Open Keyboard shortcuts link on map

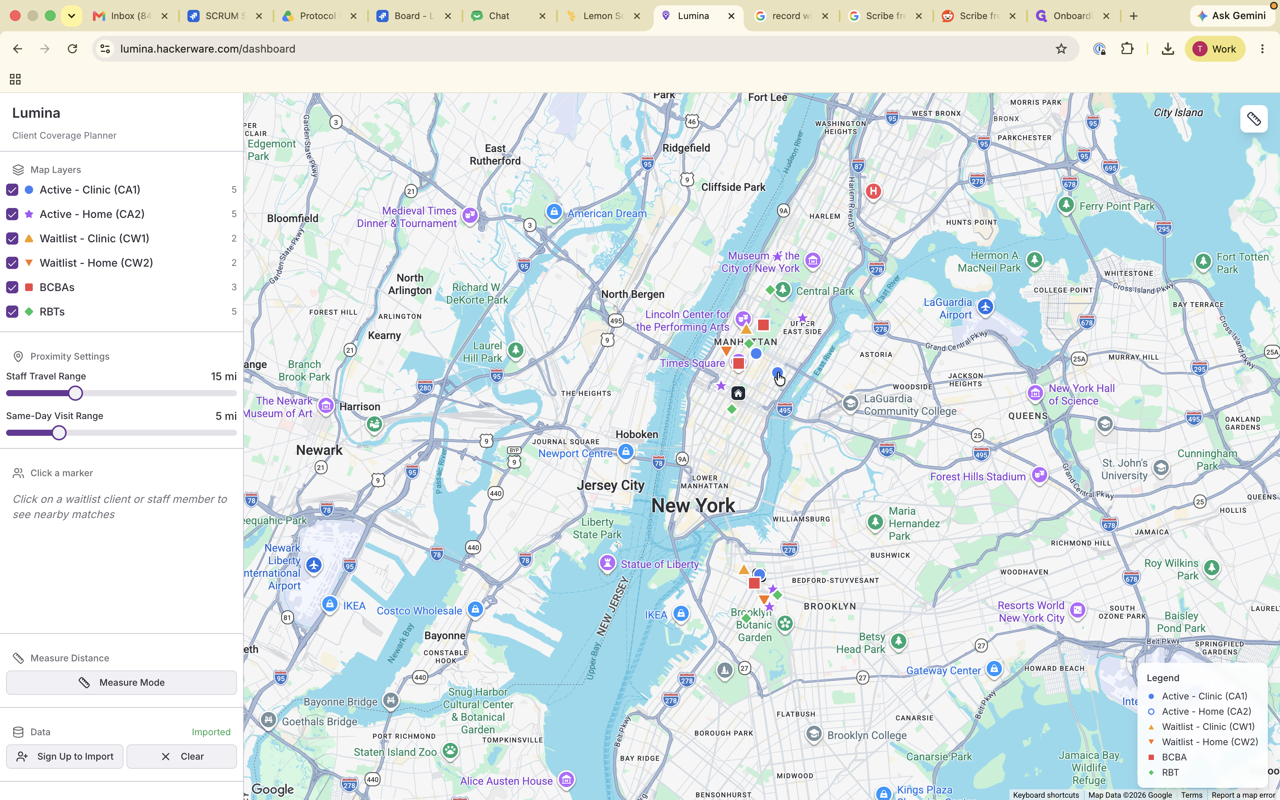(1045, 795)
